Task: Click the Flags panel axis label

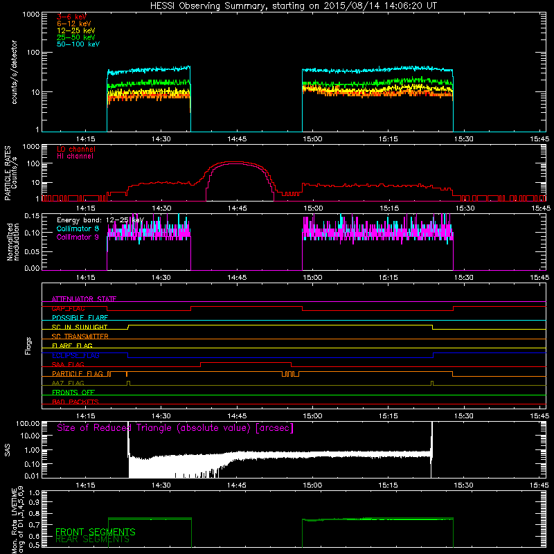Action: coord(28,346)
